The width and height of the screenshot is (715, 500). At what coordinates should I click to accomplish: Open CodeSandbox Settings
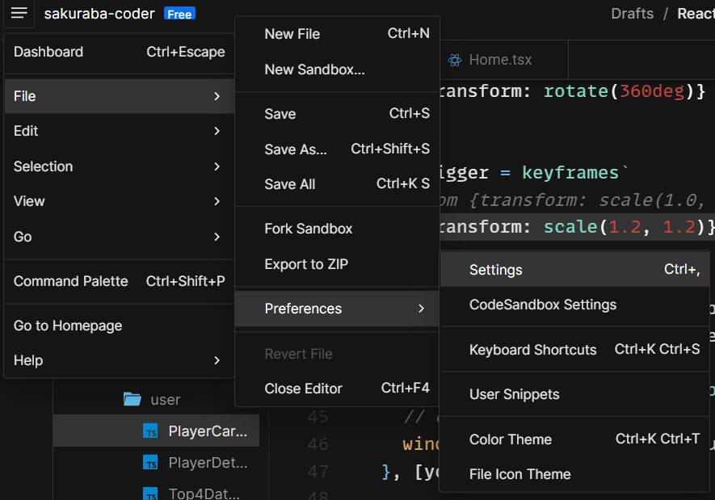click(x=574, y=305)
